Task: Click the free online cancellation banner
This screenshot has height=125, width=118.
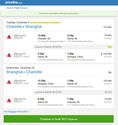Action: tap(59, 13)
